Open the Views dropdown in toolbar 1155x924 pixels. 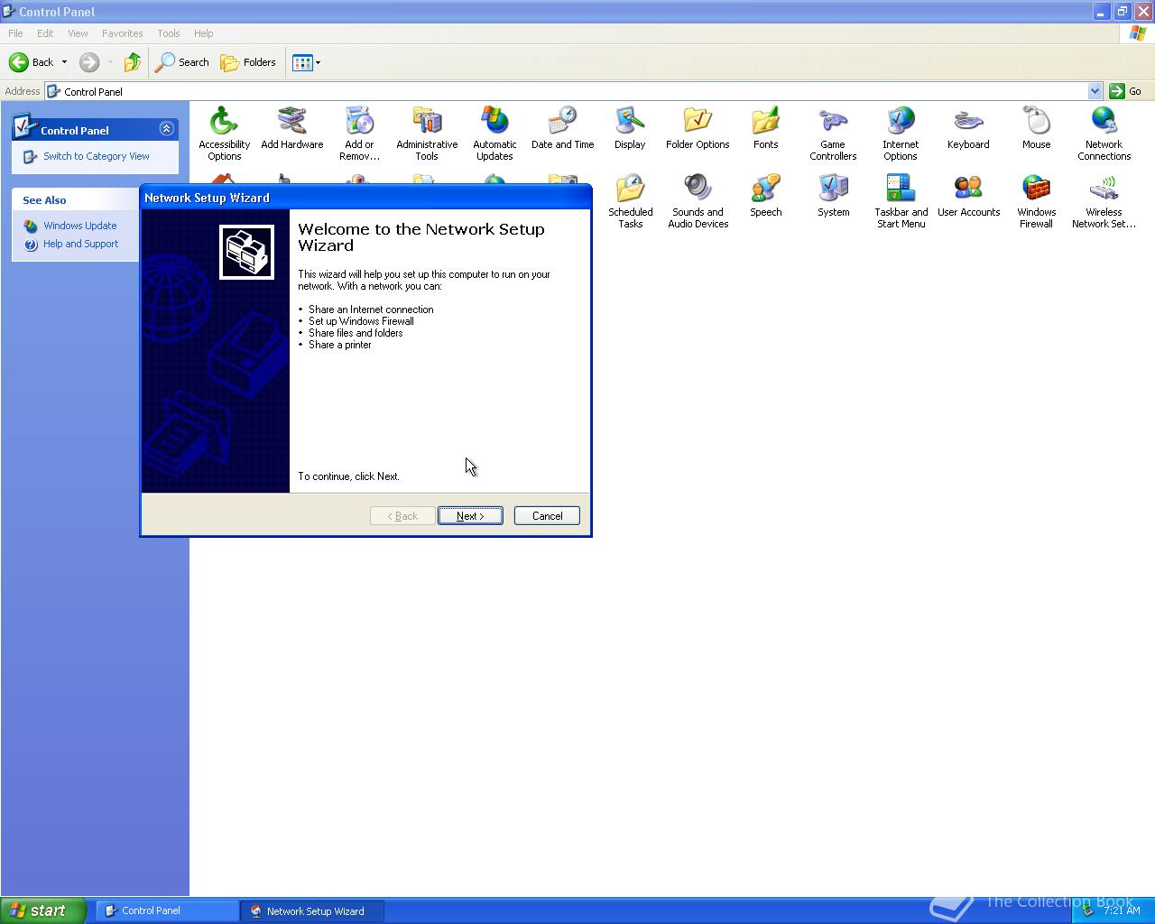pyautogui.click(x=307, y=62)
